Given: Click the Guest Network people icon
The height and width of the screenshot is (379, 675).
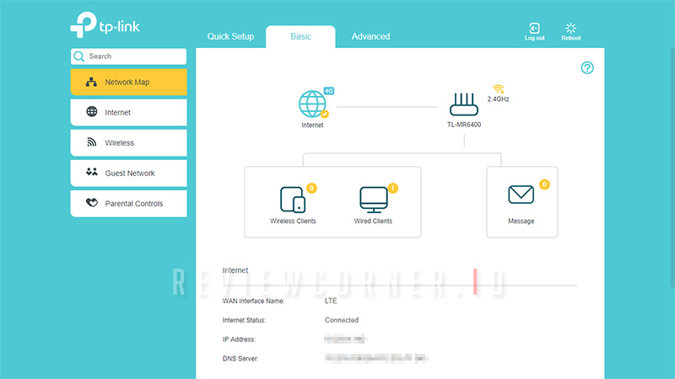Looking at the screenshot, I should pos(92,172).
